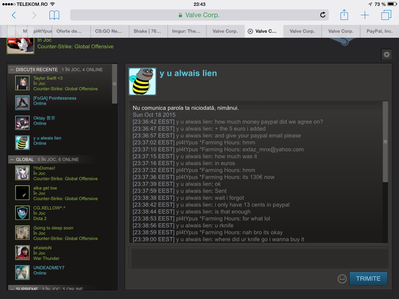Collapse the Global friends group
The width and height of the screenshot is (399, 299).
pos(12,160)
